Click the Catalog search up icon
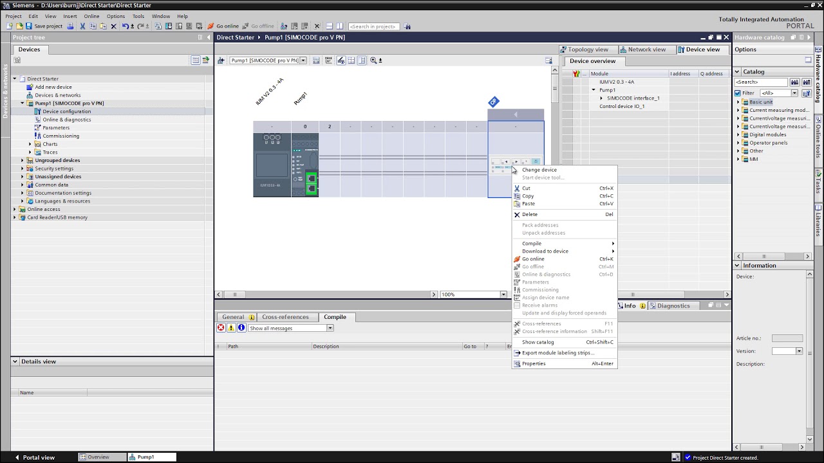 click(x=806, y=82)
